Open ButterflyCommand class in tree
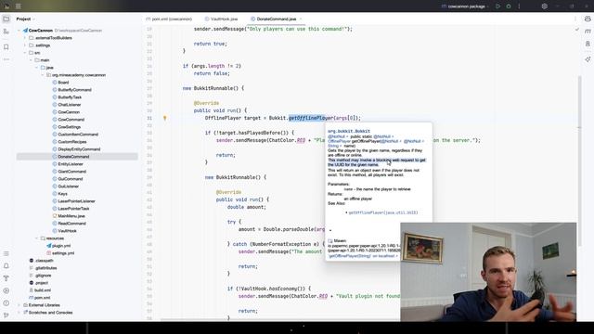 [x=74, y=90]
